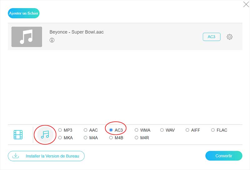Click Installer la Version de Bureau
Screen dimensions: 250x170
[46, 156]
